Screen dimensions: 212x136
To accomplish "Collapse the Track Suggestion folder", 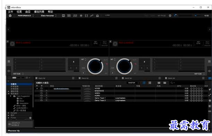I will (x=11, y=96).
